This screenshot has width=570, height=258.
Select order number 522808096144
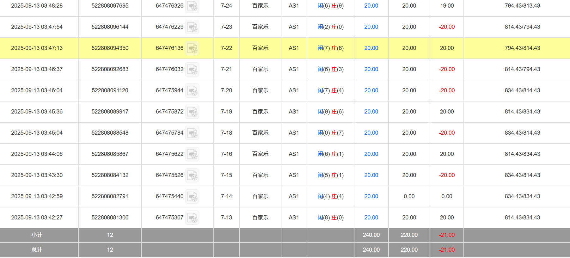110,27
